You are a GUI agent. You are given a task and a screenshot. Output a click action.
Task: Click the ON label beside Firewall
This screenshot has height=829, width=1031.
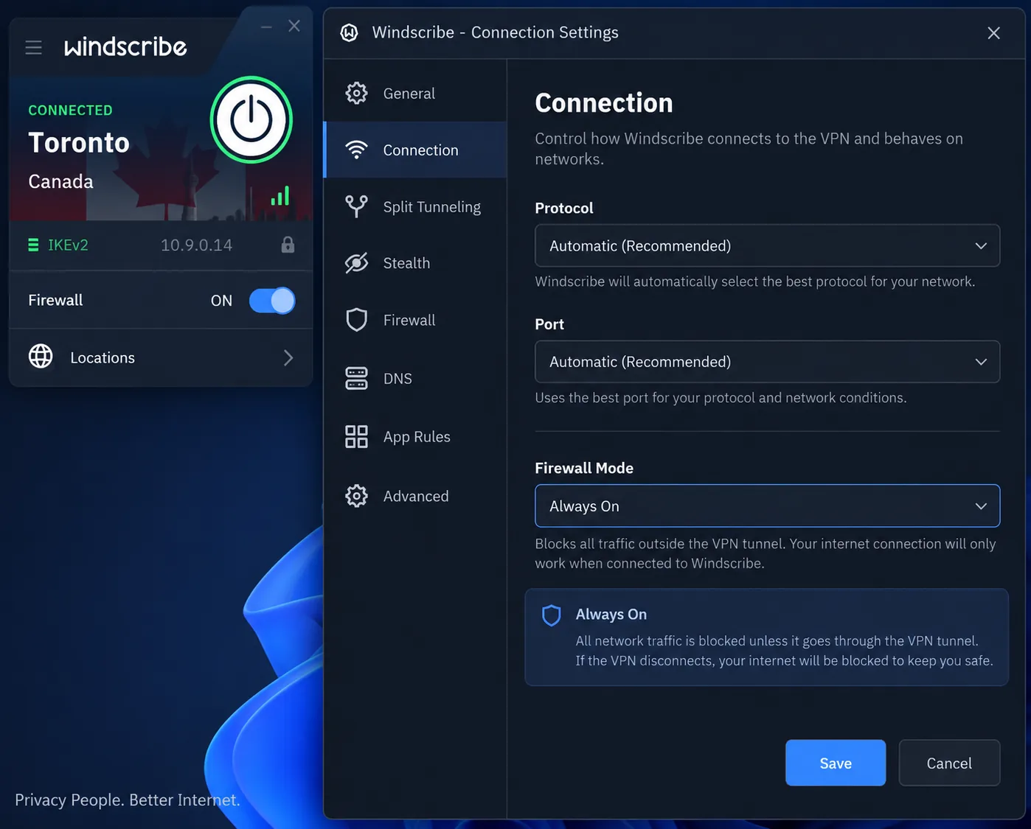tap(221, 301)
